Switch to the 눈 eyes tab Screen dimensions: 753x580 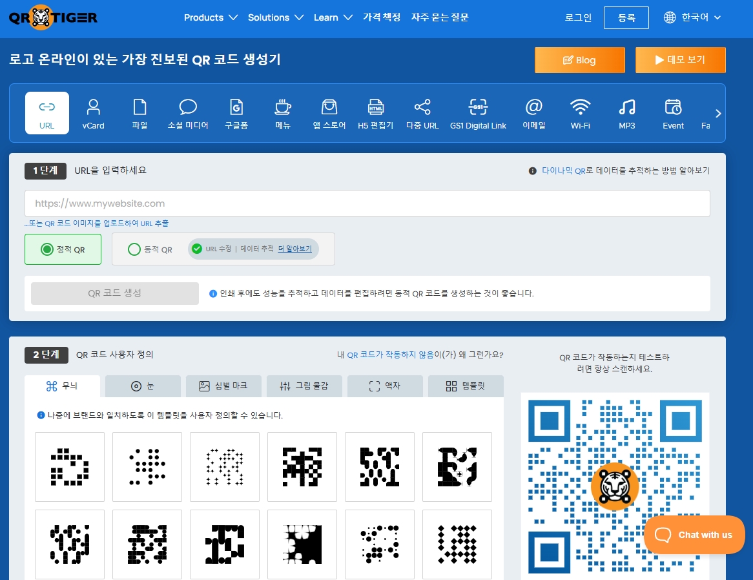pos(143,386)
